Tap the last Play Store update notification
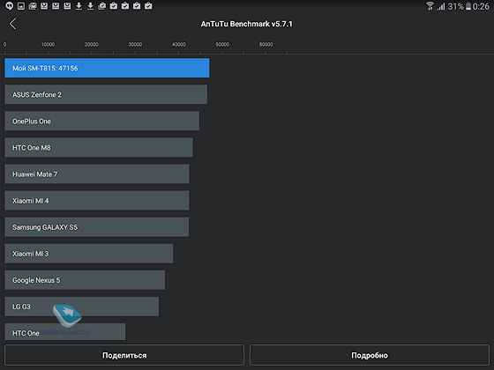The height and width of the screenshot is (370, 494). click(148, 5)
